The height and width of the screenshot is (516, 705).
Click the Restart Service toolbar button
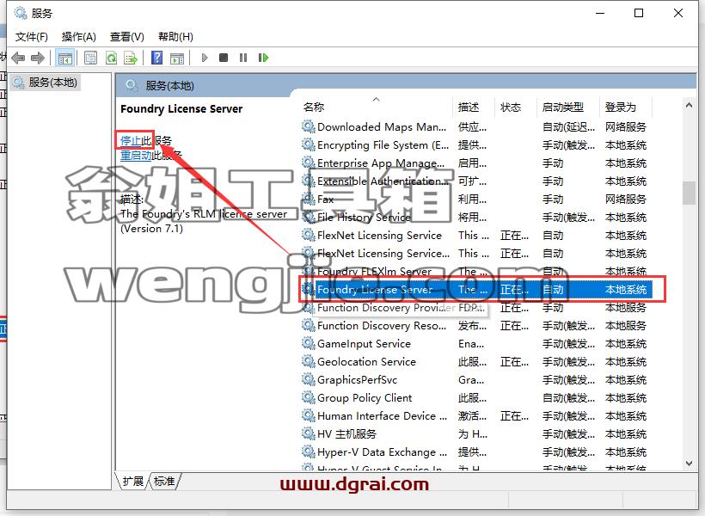(x=263, y=58)
